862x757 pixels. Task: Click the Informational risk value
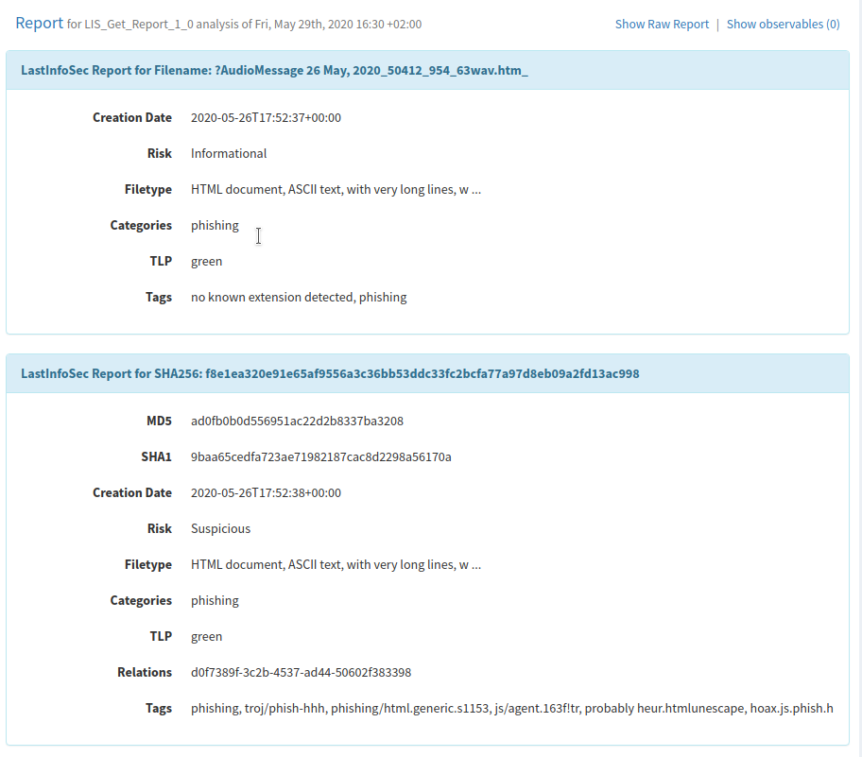click(229, 153)
